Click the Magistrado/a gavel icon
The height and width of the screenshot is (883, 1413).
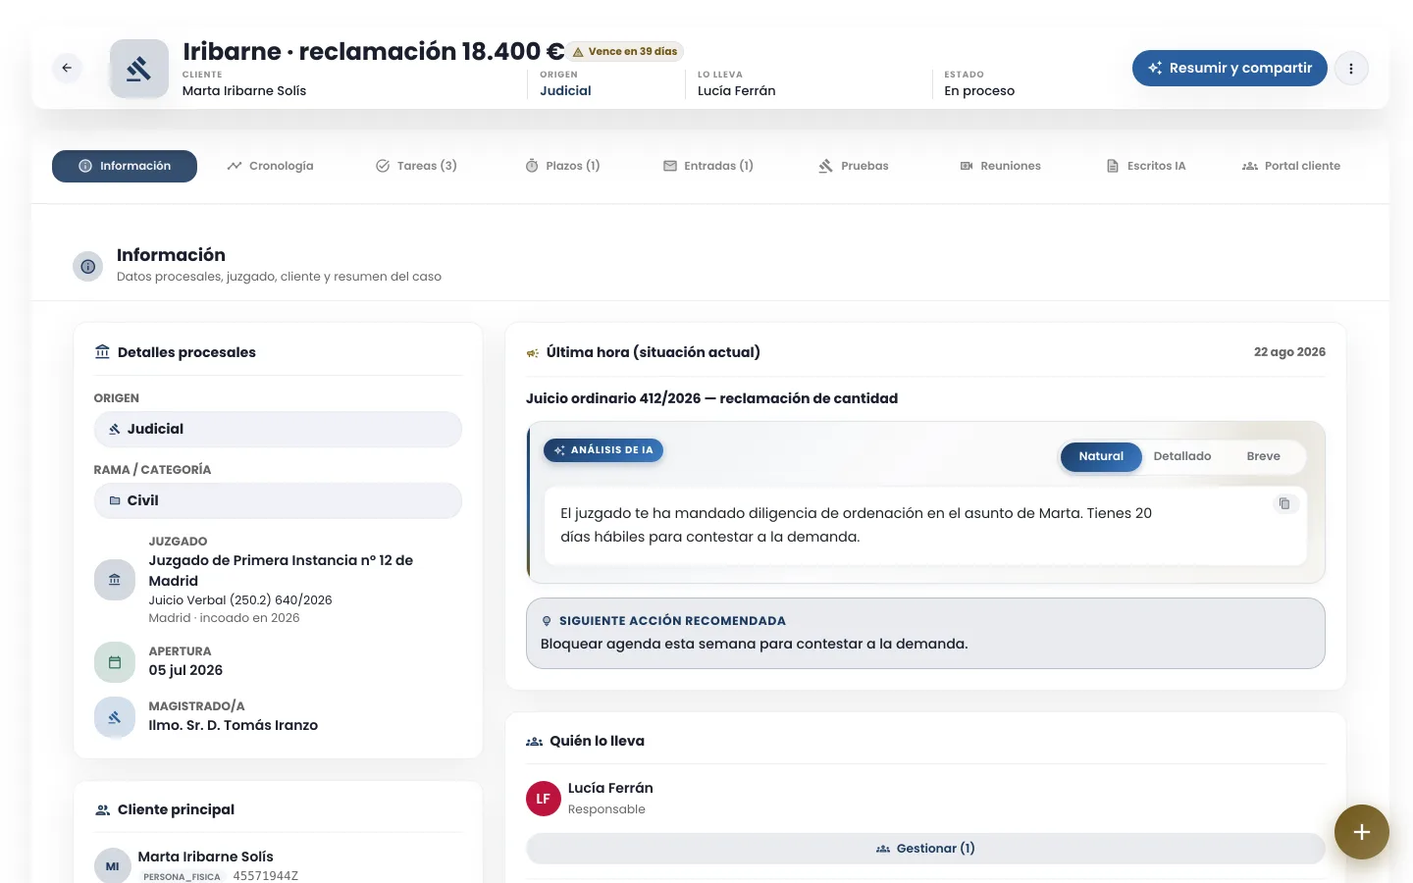(x=115, y=717)
